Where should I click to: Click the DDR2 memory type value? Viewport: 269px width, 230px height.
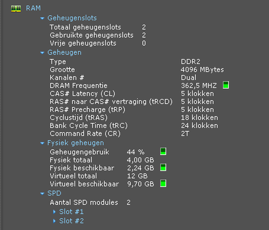click(x=191, y=61)
